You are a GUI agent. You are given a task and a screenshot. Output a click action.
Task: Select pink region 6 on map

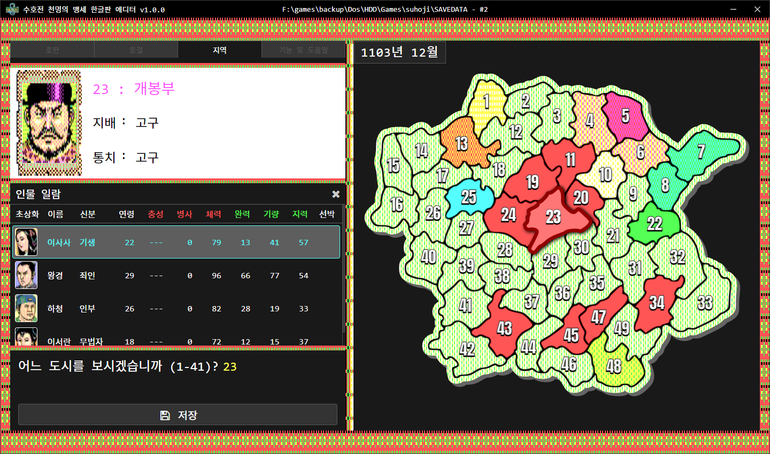pyautogui.click(x=641, y=152)
